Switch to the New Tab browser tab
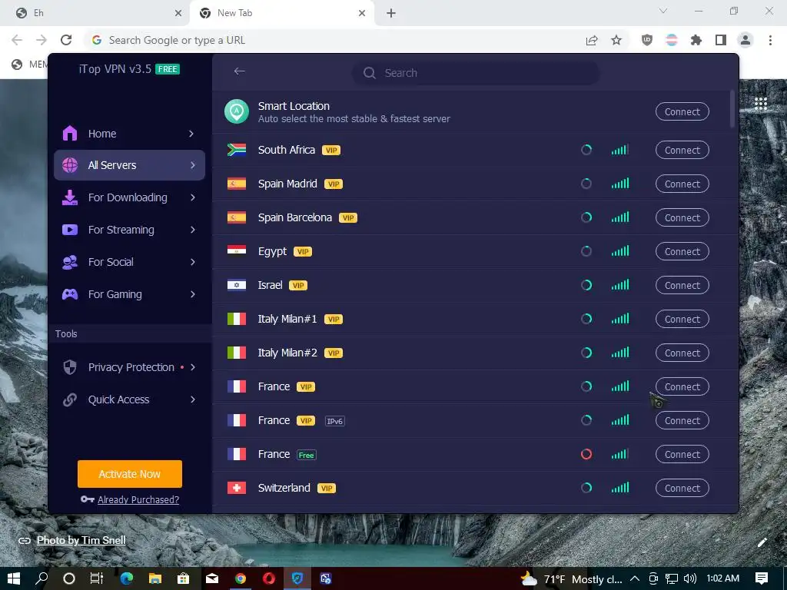787x590 pixels. tap(281, 13)
